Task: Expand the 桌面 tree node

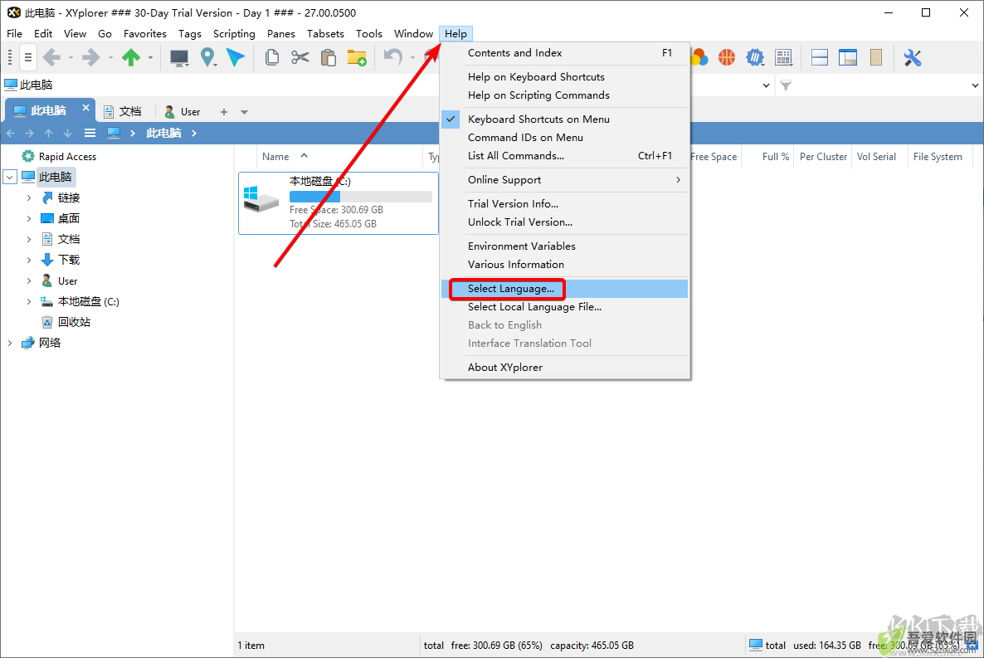Action: tap(29, 218)
